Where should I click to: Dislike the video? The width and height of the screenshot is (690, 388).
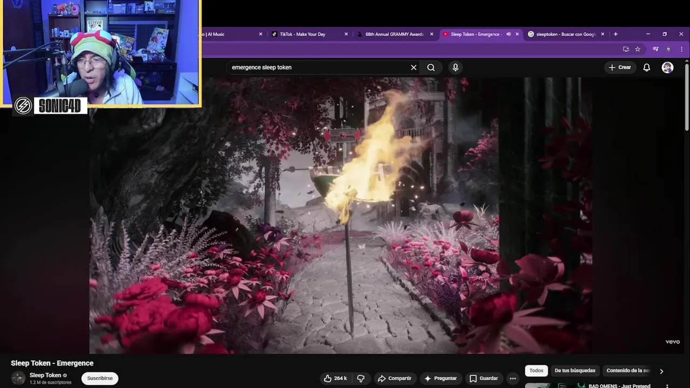(x=361, y=378)
